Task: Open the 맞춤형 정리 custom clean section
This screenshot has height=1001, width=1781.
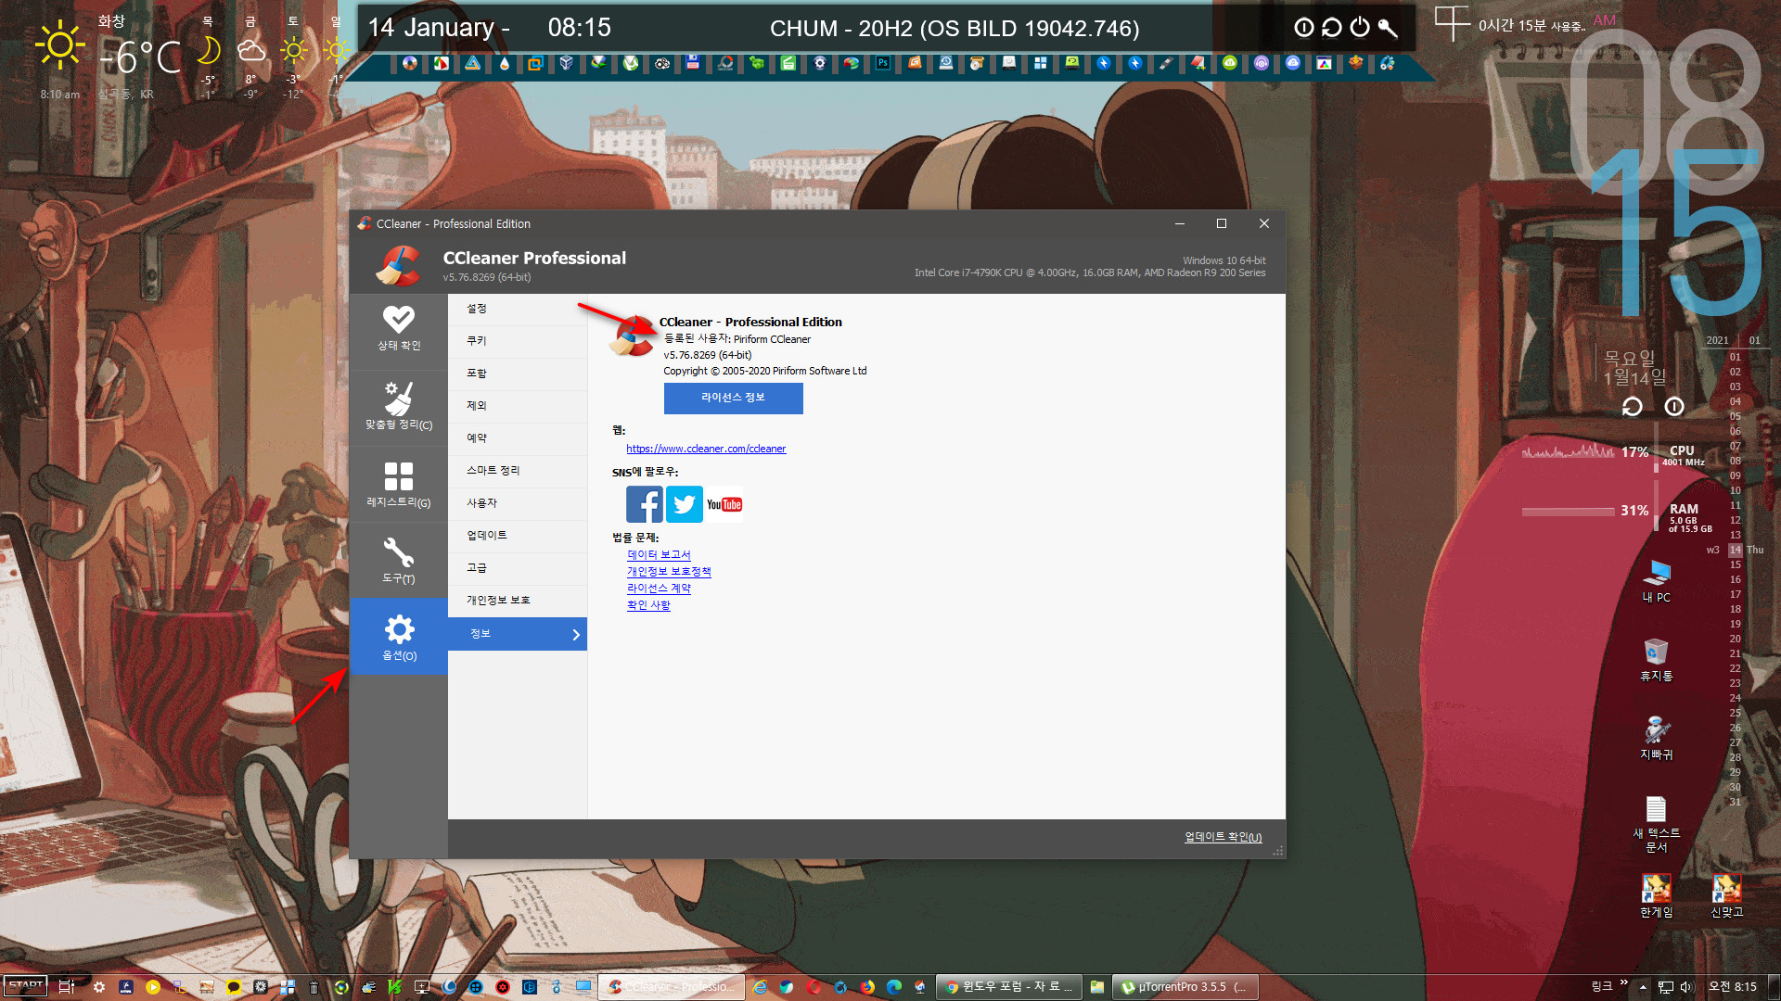Action: point(399,408)
